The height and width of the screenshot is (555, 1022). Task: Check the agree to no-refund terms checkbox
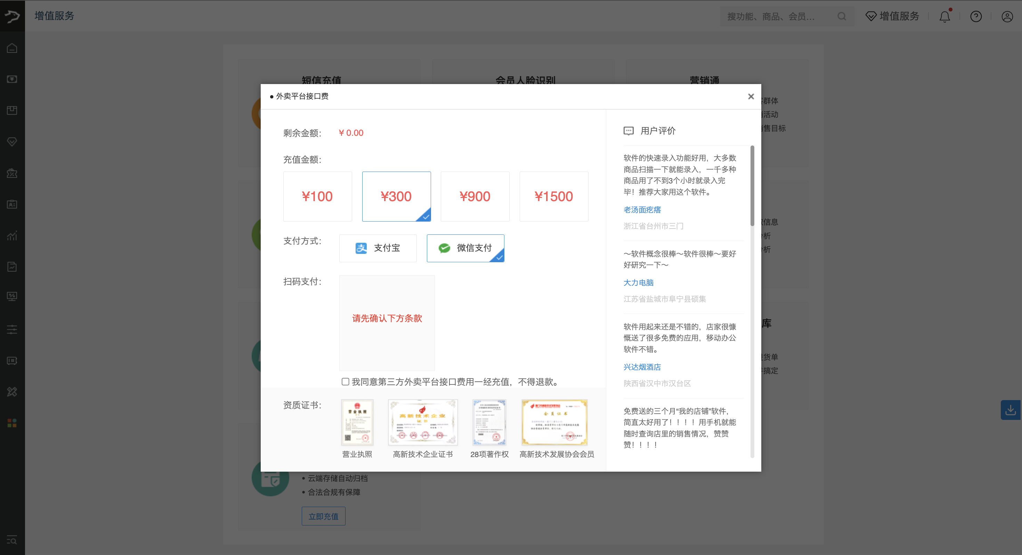pos(345,381)
